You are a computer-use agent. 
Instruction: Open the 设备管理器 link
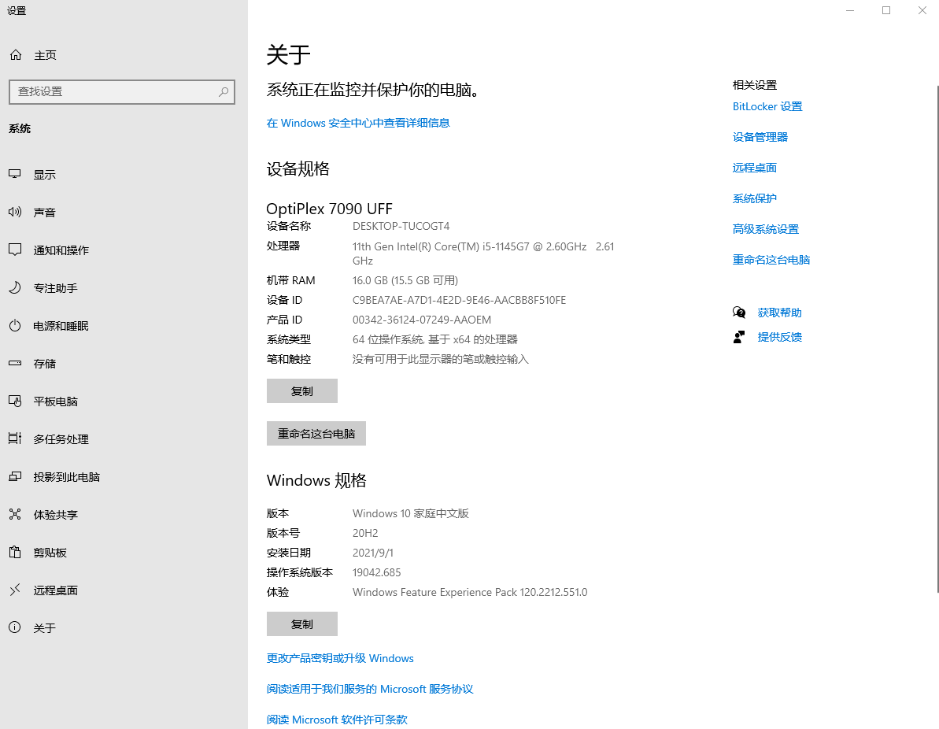click(760, 136)
